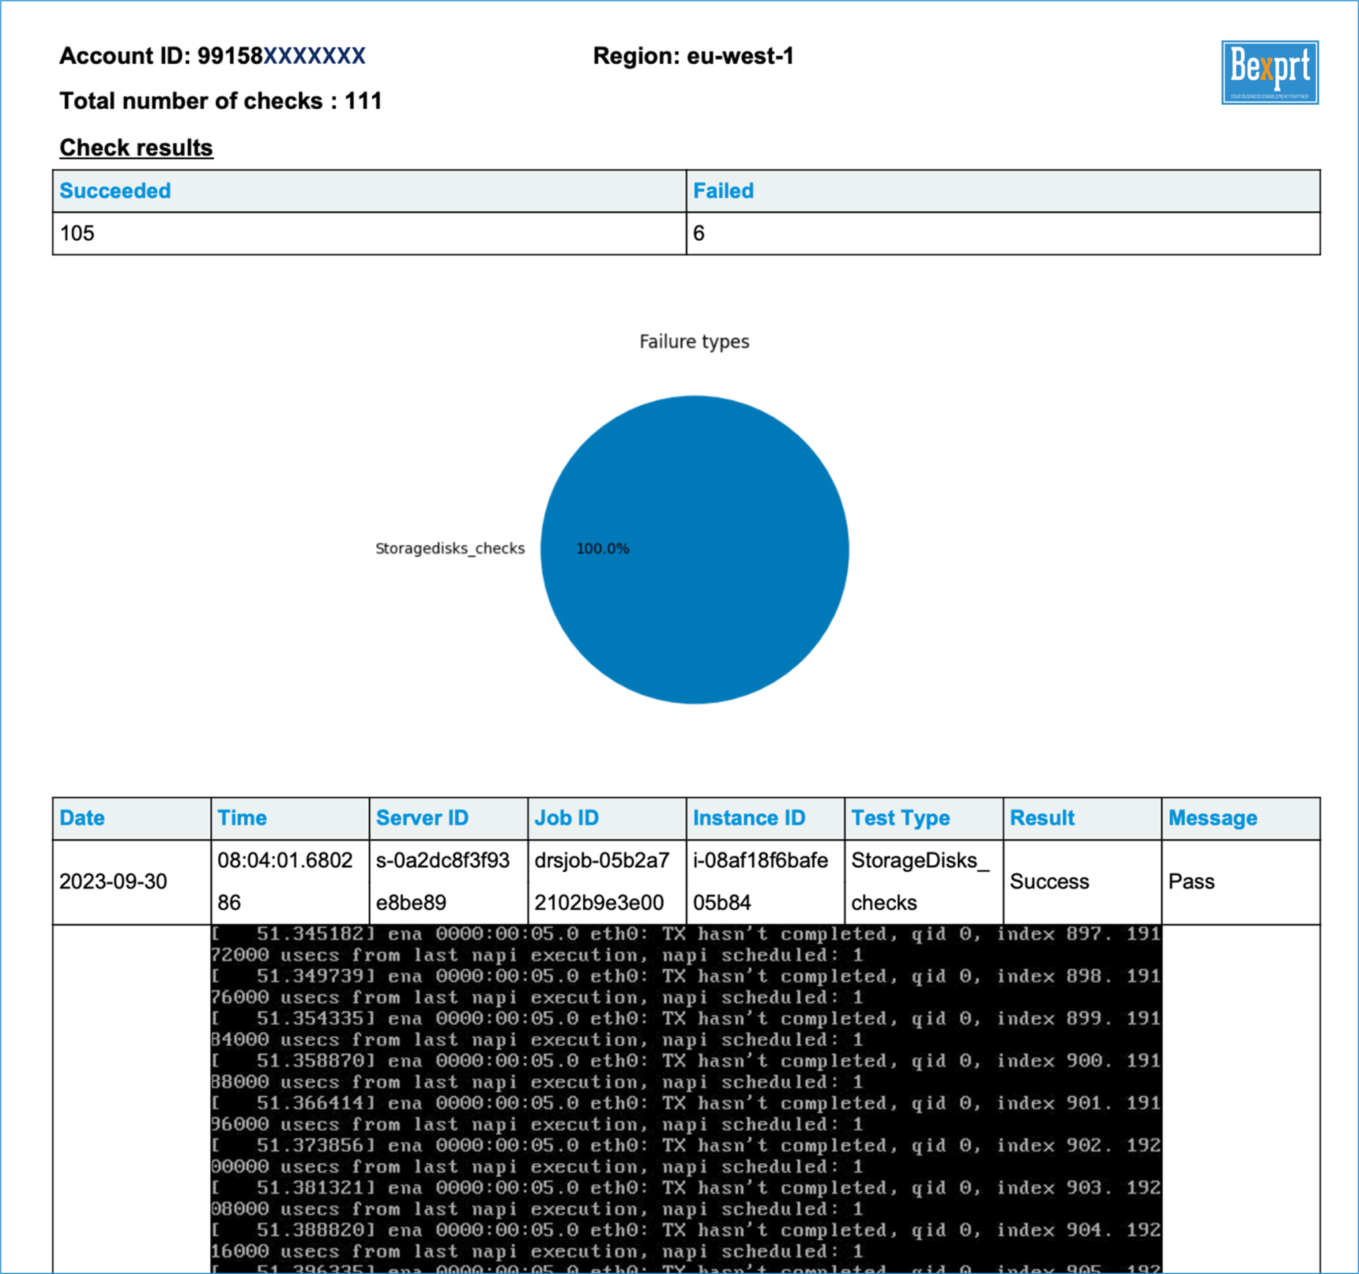Image resolution: width=1359 pixels, height=1274 pixels.
Task: Click the Time column header
Action: [x=244, y=817]
